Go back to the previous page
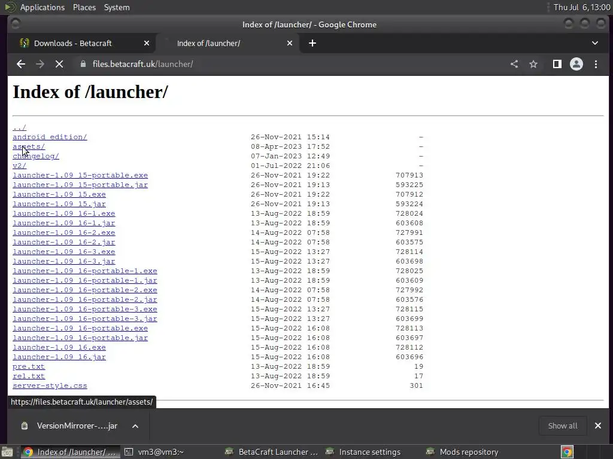613x459 pixels. (x=21, y=64)
